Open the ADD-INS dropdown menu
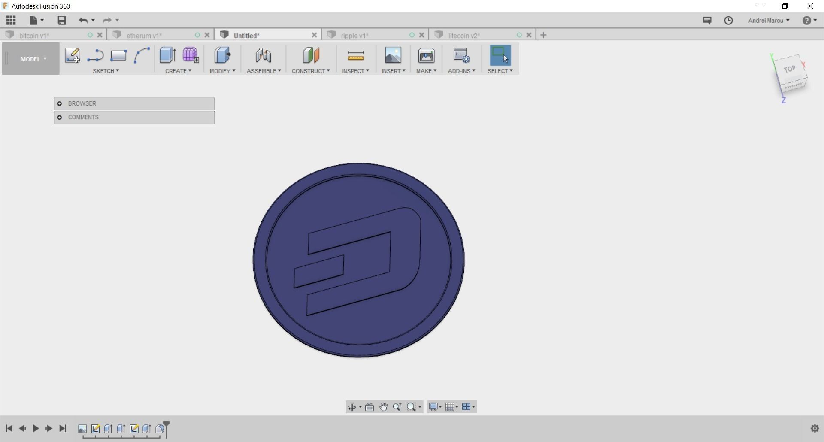Viewport: 824px width, 442px height. click(461, 71)
